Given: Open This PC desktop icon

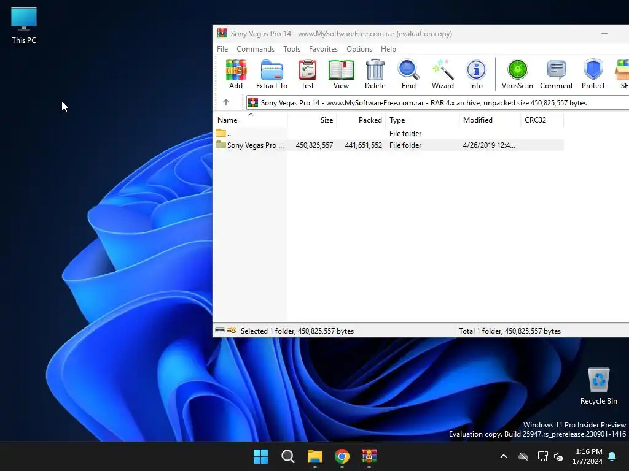Looking at the screenshot, I should coord(24,26).
